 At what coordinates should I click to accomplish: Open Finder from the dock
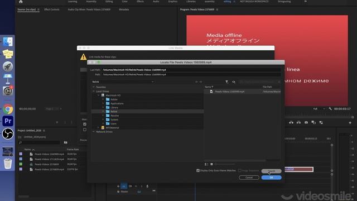click(x=8, y=42)
